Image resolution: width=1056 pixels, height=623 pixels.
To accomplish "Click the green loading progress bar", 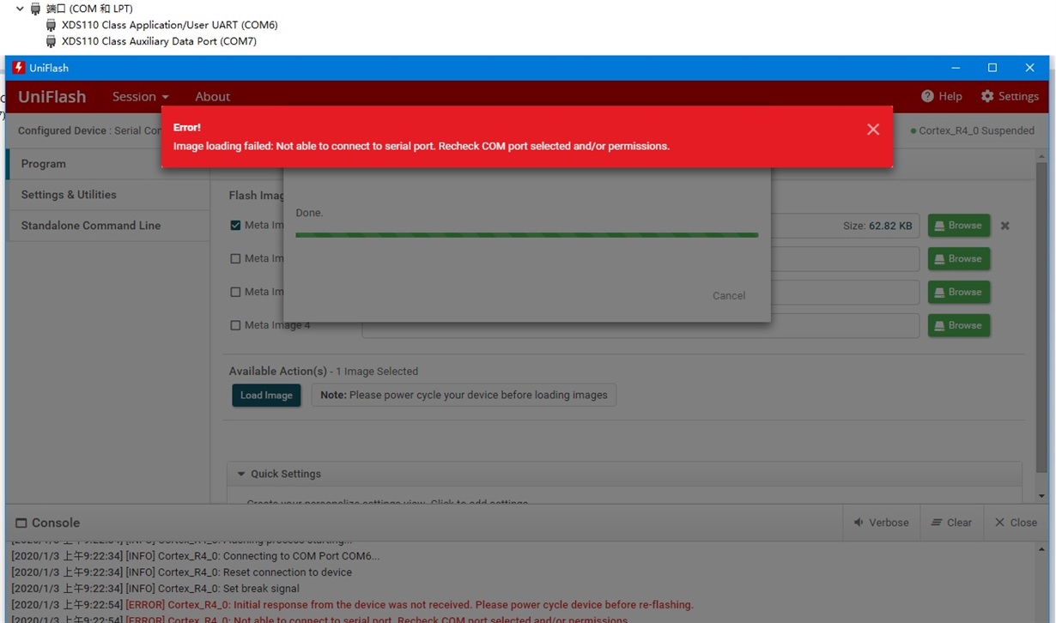I will [526, 234].
